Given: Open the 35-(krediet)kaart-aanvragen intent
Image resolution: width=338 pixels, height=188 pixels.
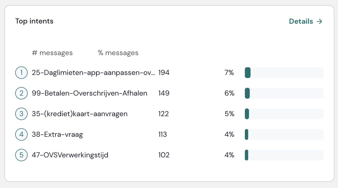Looking at the screenshot, I should click(79, 114).
